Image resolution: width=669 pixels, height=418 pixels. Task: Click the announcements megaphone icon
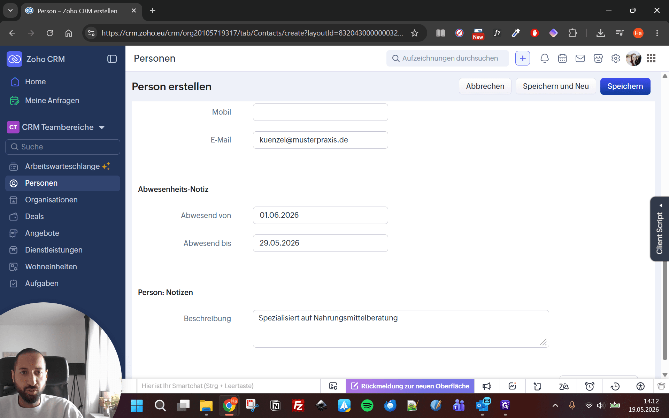[x=487, y=386]
